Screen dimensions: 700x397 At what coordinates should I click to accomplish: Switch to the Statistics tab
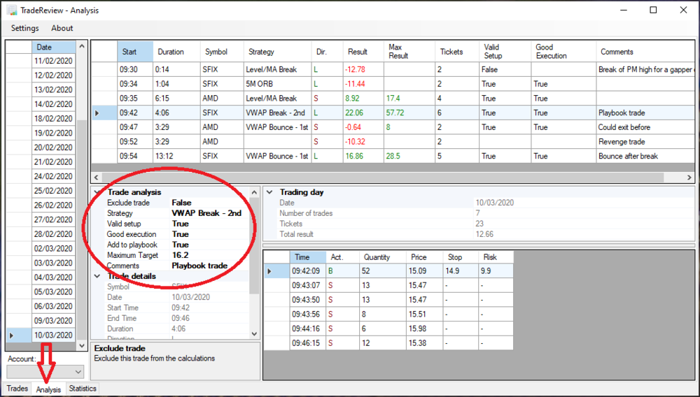pos(83,389)
